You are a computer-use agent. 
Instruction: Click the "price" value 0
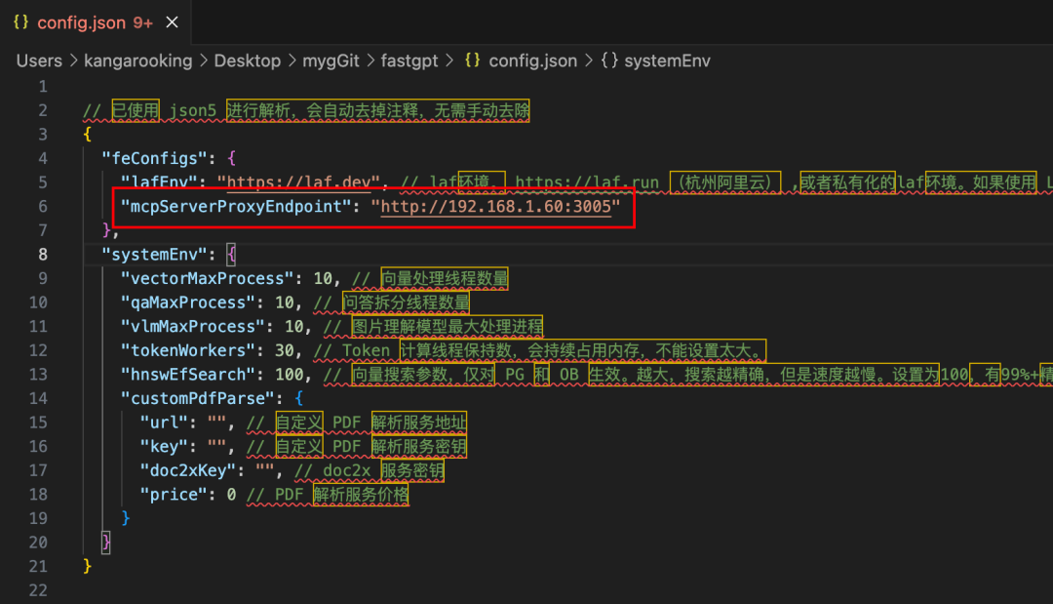click(x=231, y=494)
